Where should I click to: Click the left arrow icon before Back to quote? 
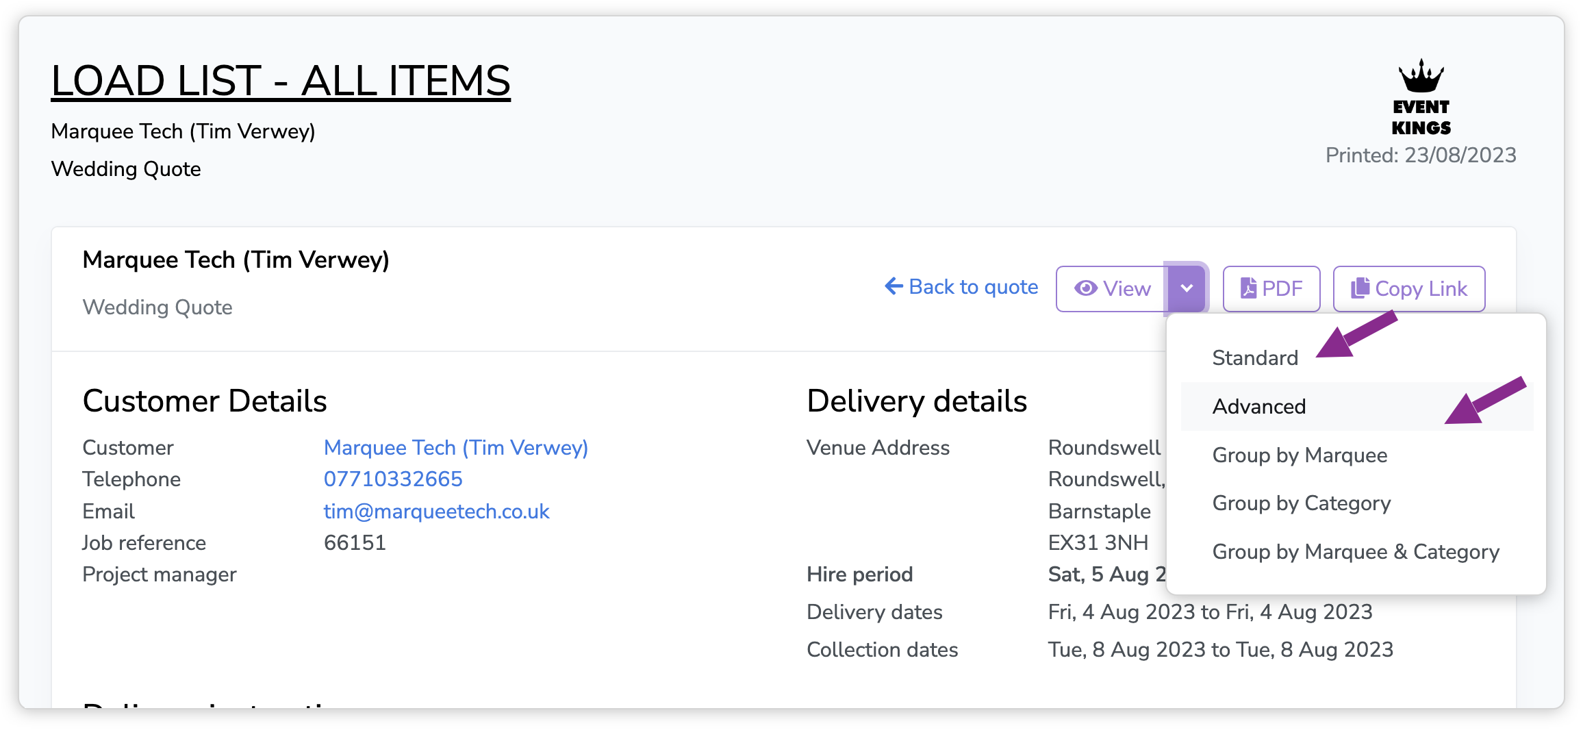[894, 286]
